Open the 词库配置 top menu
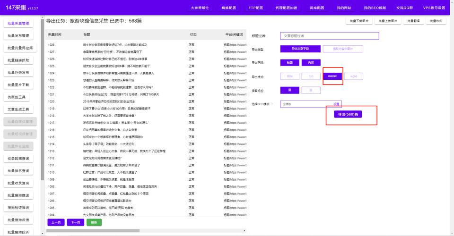The image size is (454, 236). pos(317,8)
